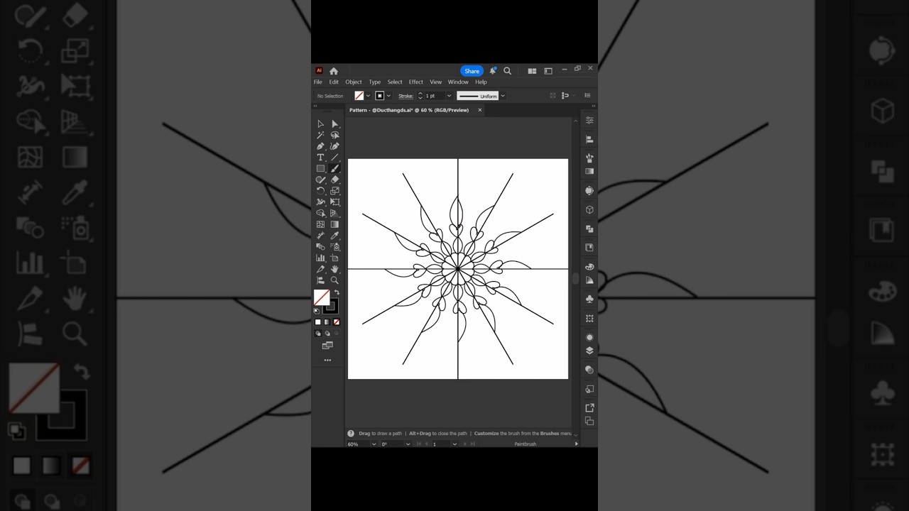909x511 pixels.
Task: Choose the Column Graph tool
Action: (320, 258)
